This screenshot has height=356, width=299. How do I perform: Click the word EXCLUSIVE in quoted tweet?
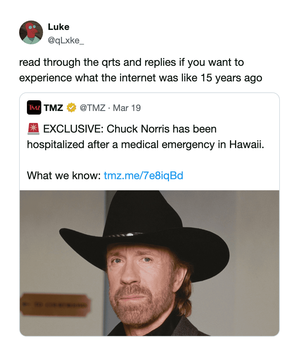click(73, 129)
